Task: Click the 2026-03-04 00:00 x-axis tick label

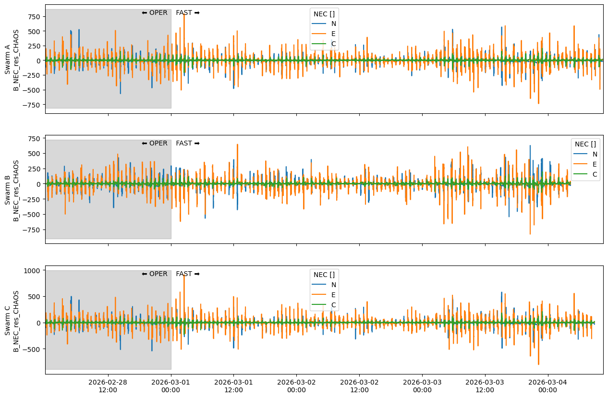Action: coord(547,386)
